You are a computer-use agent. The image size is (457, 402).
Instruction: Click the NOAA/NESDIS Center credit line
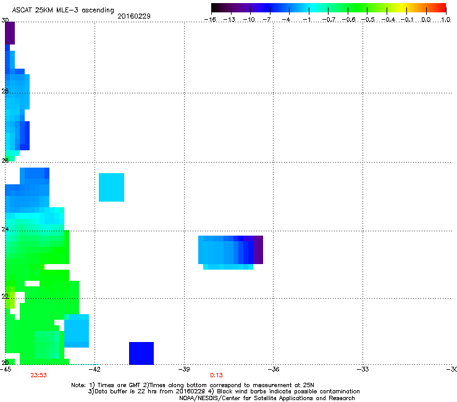pyautogui.click(x=267, y=398)
